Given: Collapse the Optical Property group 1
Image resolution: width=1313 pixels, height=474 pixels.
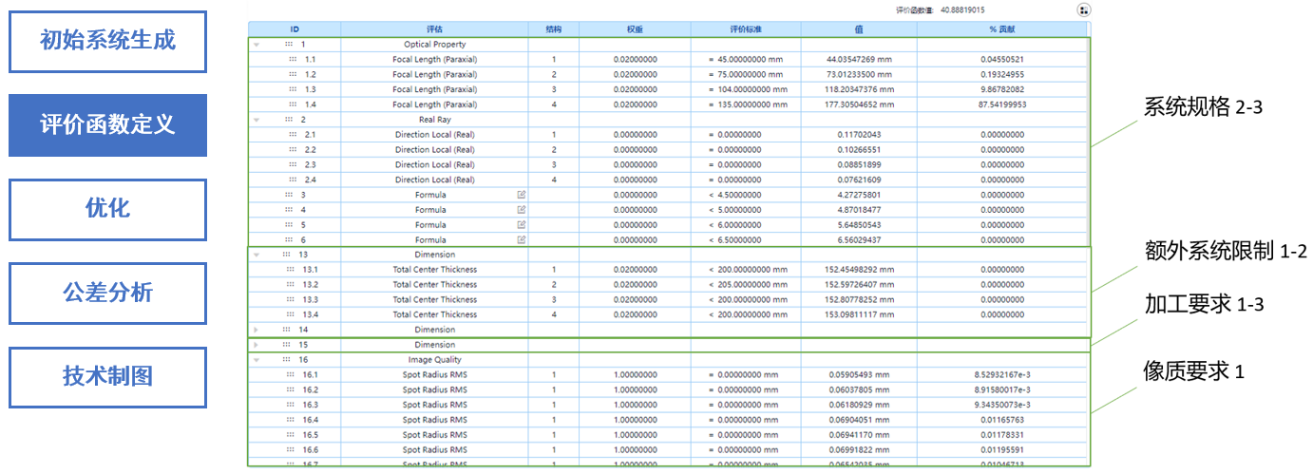Looking at the screenshot, I should point(256,45).
